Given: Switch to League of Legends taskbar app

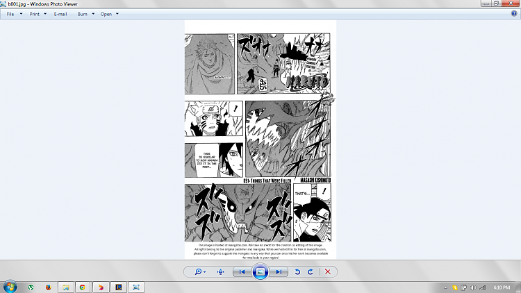Looking at the screenshot, I should click(x=118, y=287).
